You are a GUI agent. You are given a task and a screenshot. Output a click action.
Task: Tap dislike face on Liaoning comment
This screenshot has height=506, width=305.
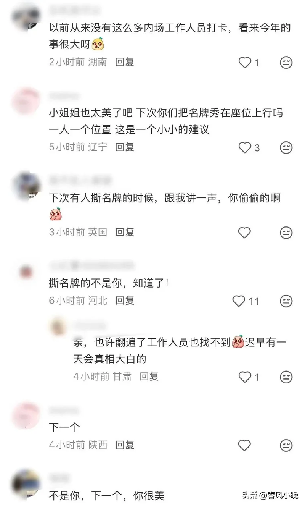(x=286, y=147)
